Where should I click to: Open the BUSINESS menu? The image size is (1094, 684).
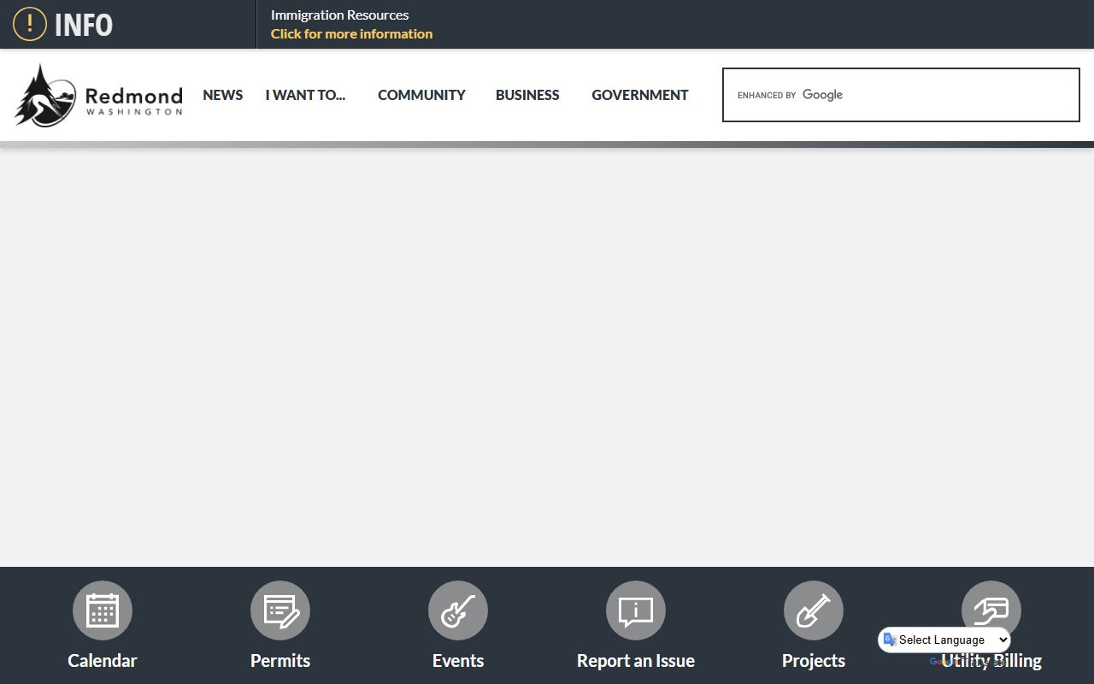[527, 95]
